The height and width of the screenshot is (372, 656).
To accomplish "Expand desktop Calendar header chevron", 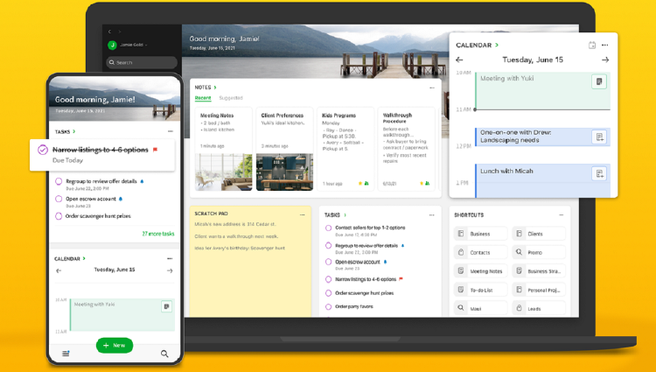I will tap(497, 45).
